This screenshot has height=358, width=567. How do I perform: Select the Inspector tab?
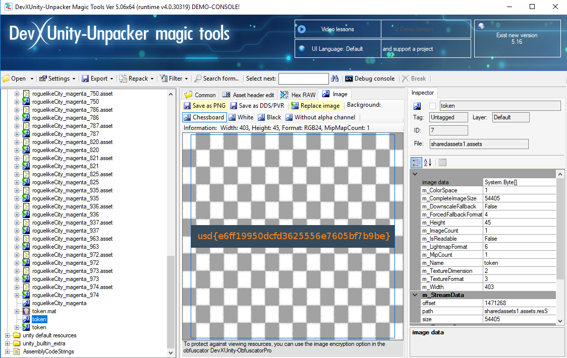pos(422,93)
